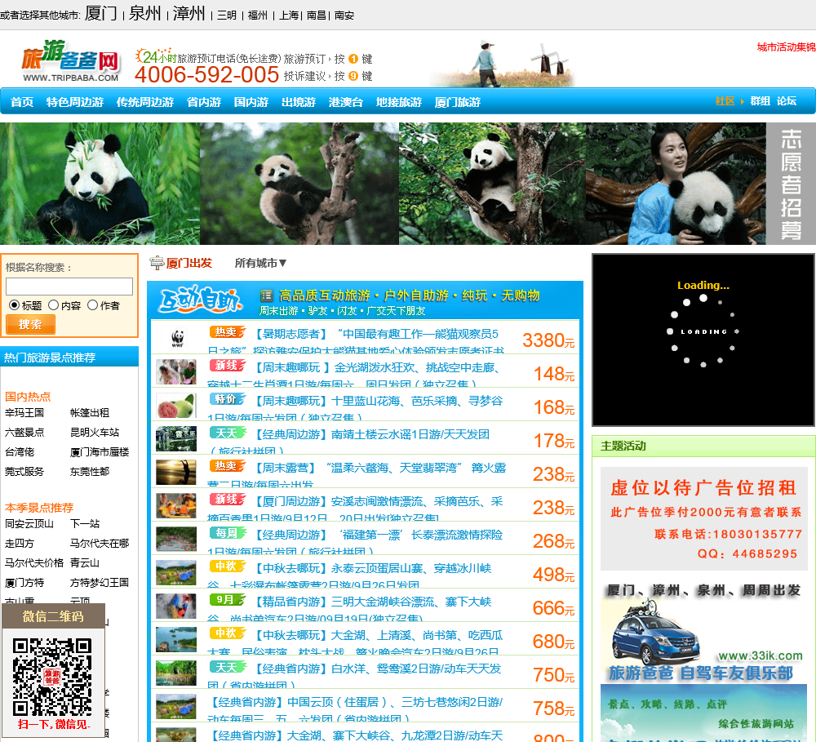Select the 内容 search radio button
Image resolution: width=816 pixels, height=742 pixels.
click(x=53, y=305)
